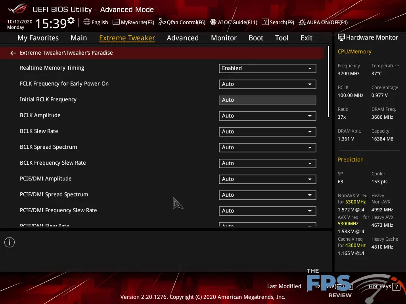Click the globe language icon

87,22
